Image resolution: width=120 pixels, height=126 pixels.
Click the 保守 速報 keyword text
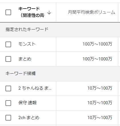coord(27,103)
